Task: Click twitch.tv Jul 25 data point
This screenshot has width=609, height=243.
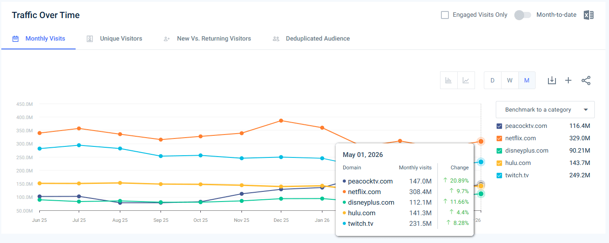Action: tap(79, 145)
